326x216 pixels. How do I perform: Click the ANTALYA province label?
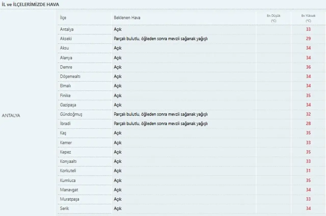pos(11,116)
